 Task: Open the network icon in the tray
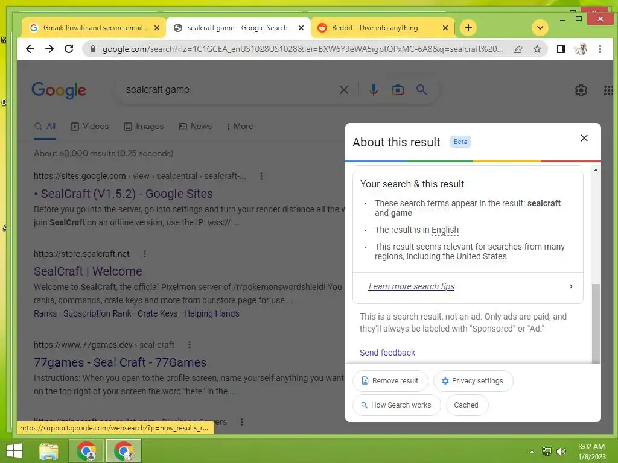(547, 452)
